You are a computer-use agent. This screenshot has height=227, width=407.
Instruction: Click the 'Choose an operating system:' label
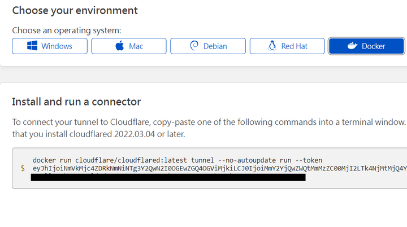[x=67, y=30]
